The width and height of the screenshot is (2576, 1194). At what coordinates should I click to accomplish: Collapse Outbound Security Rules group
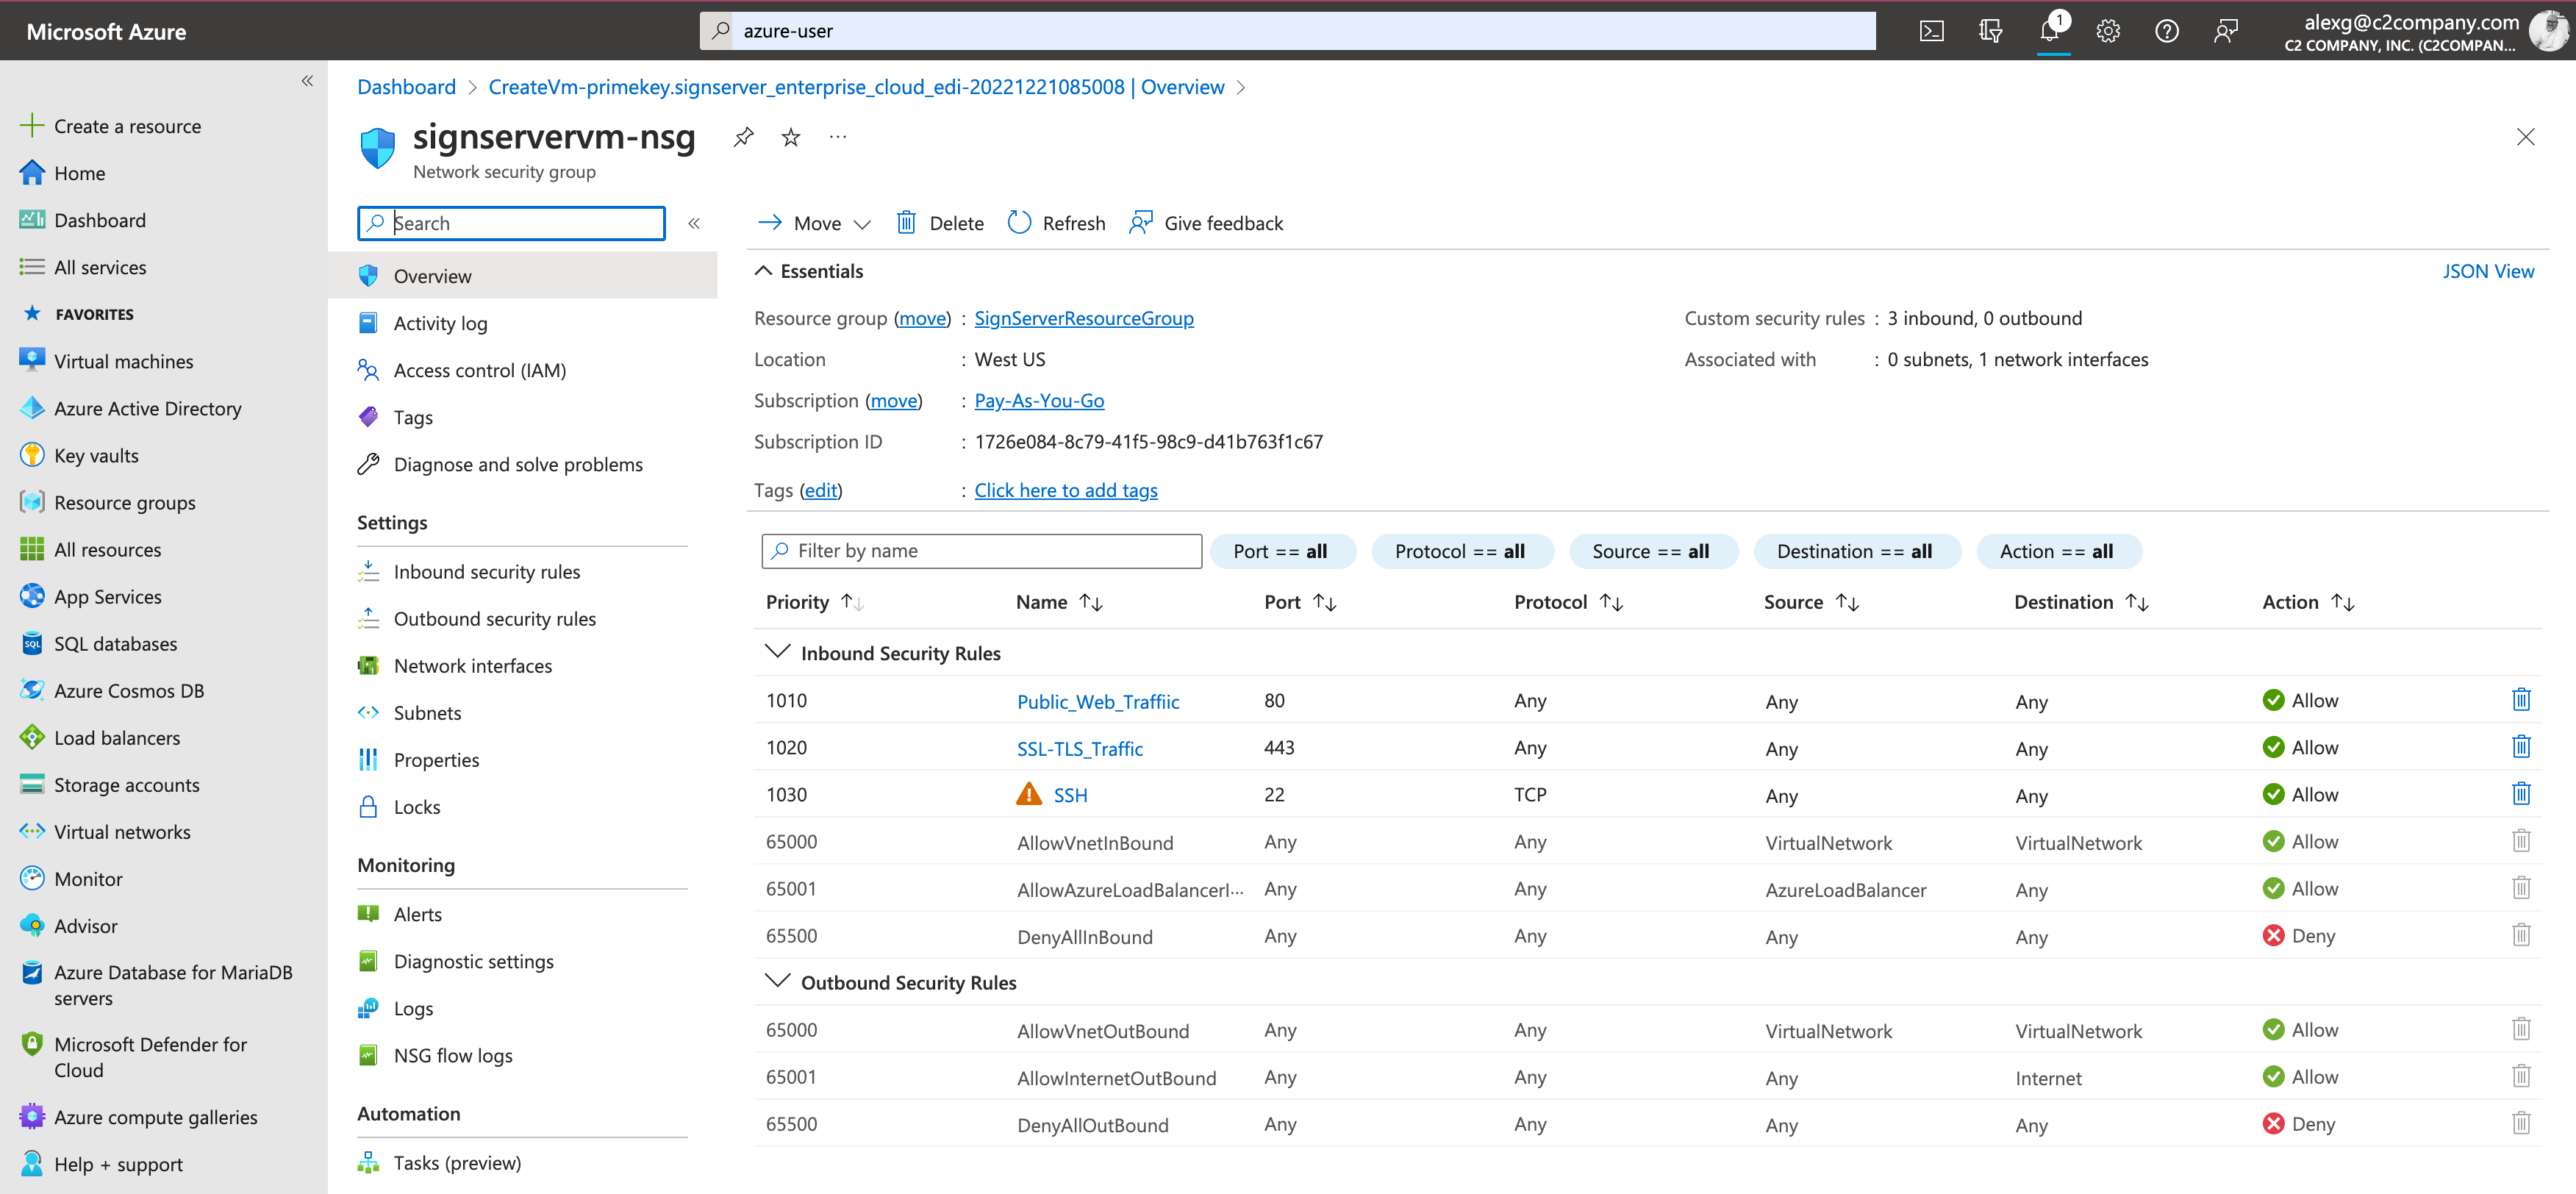tap(777, 981)
